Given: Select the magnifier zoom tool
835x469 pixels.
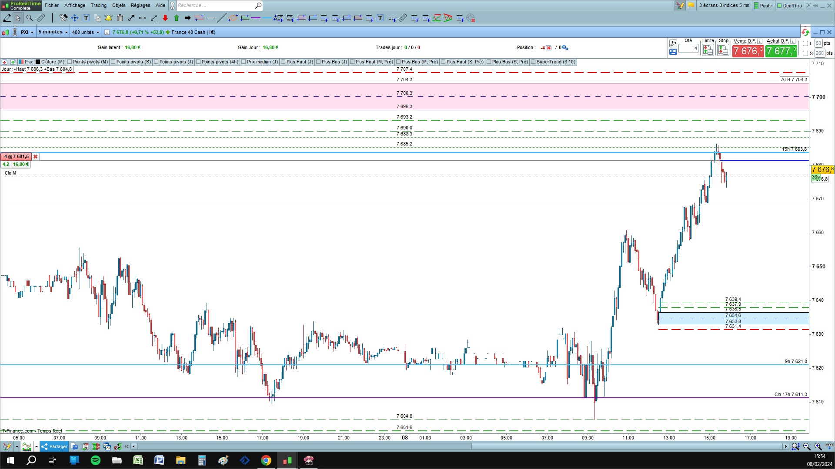Looking at the screenshot, I should (29, 18).
